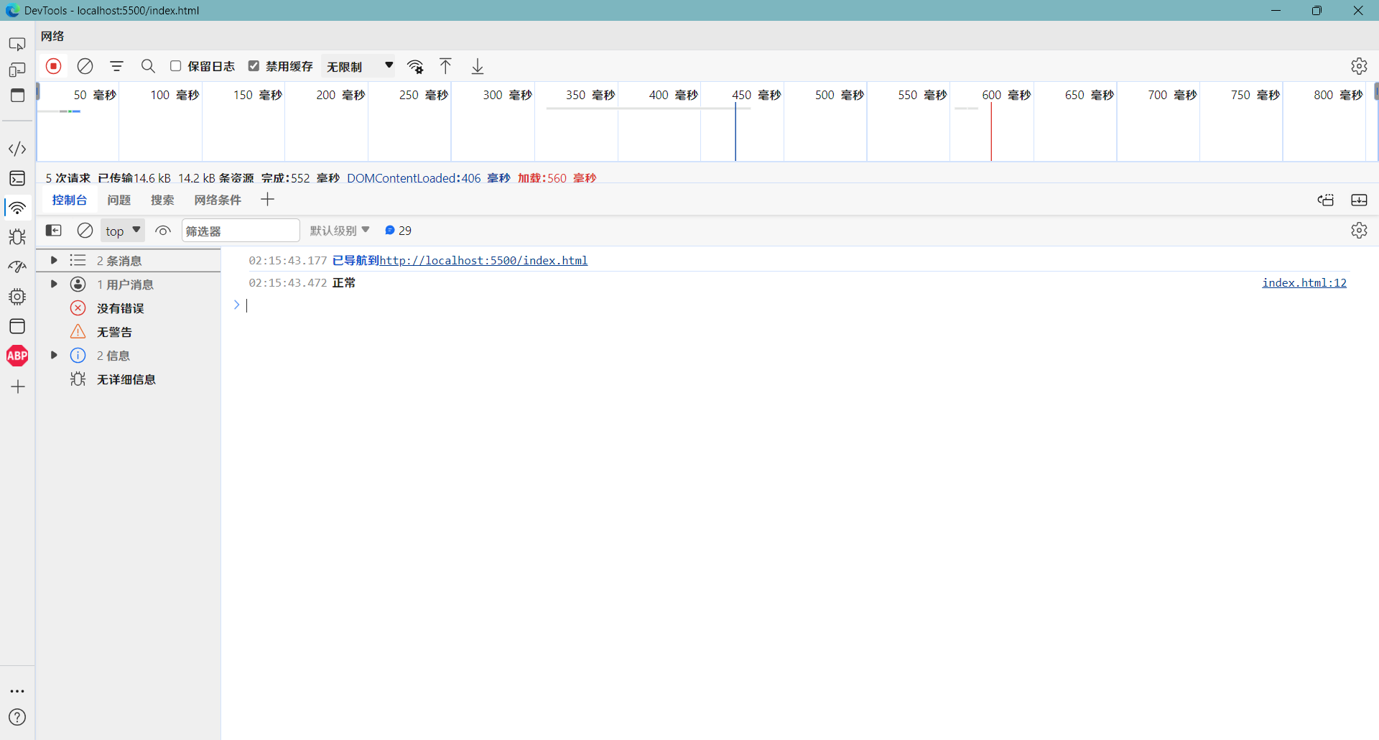The width and height of the screenshot is (1379, 740).
Task: Click the 网络 panel title tab
Action: [52, 36]
